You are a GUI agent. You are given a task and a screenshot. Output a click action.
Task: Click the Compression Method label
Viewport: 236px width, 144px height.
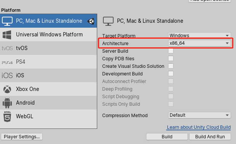coord(125,116)
